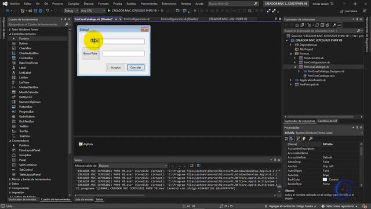Click text box next to Busca Ruta

click(x=123, y=53)
